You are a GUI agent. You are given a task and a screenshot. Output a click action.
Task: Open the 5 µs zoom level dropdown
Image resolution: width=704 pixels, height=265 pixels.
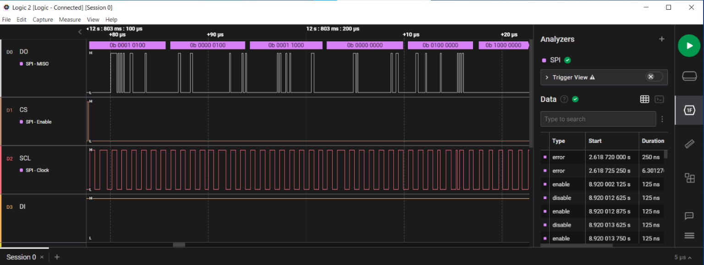[x=683, y=257]
